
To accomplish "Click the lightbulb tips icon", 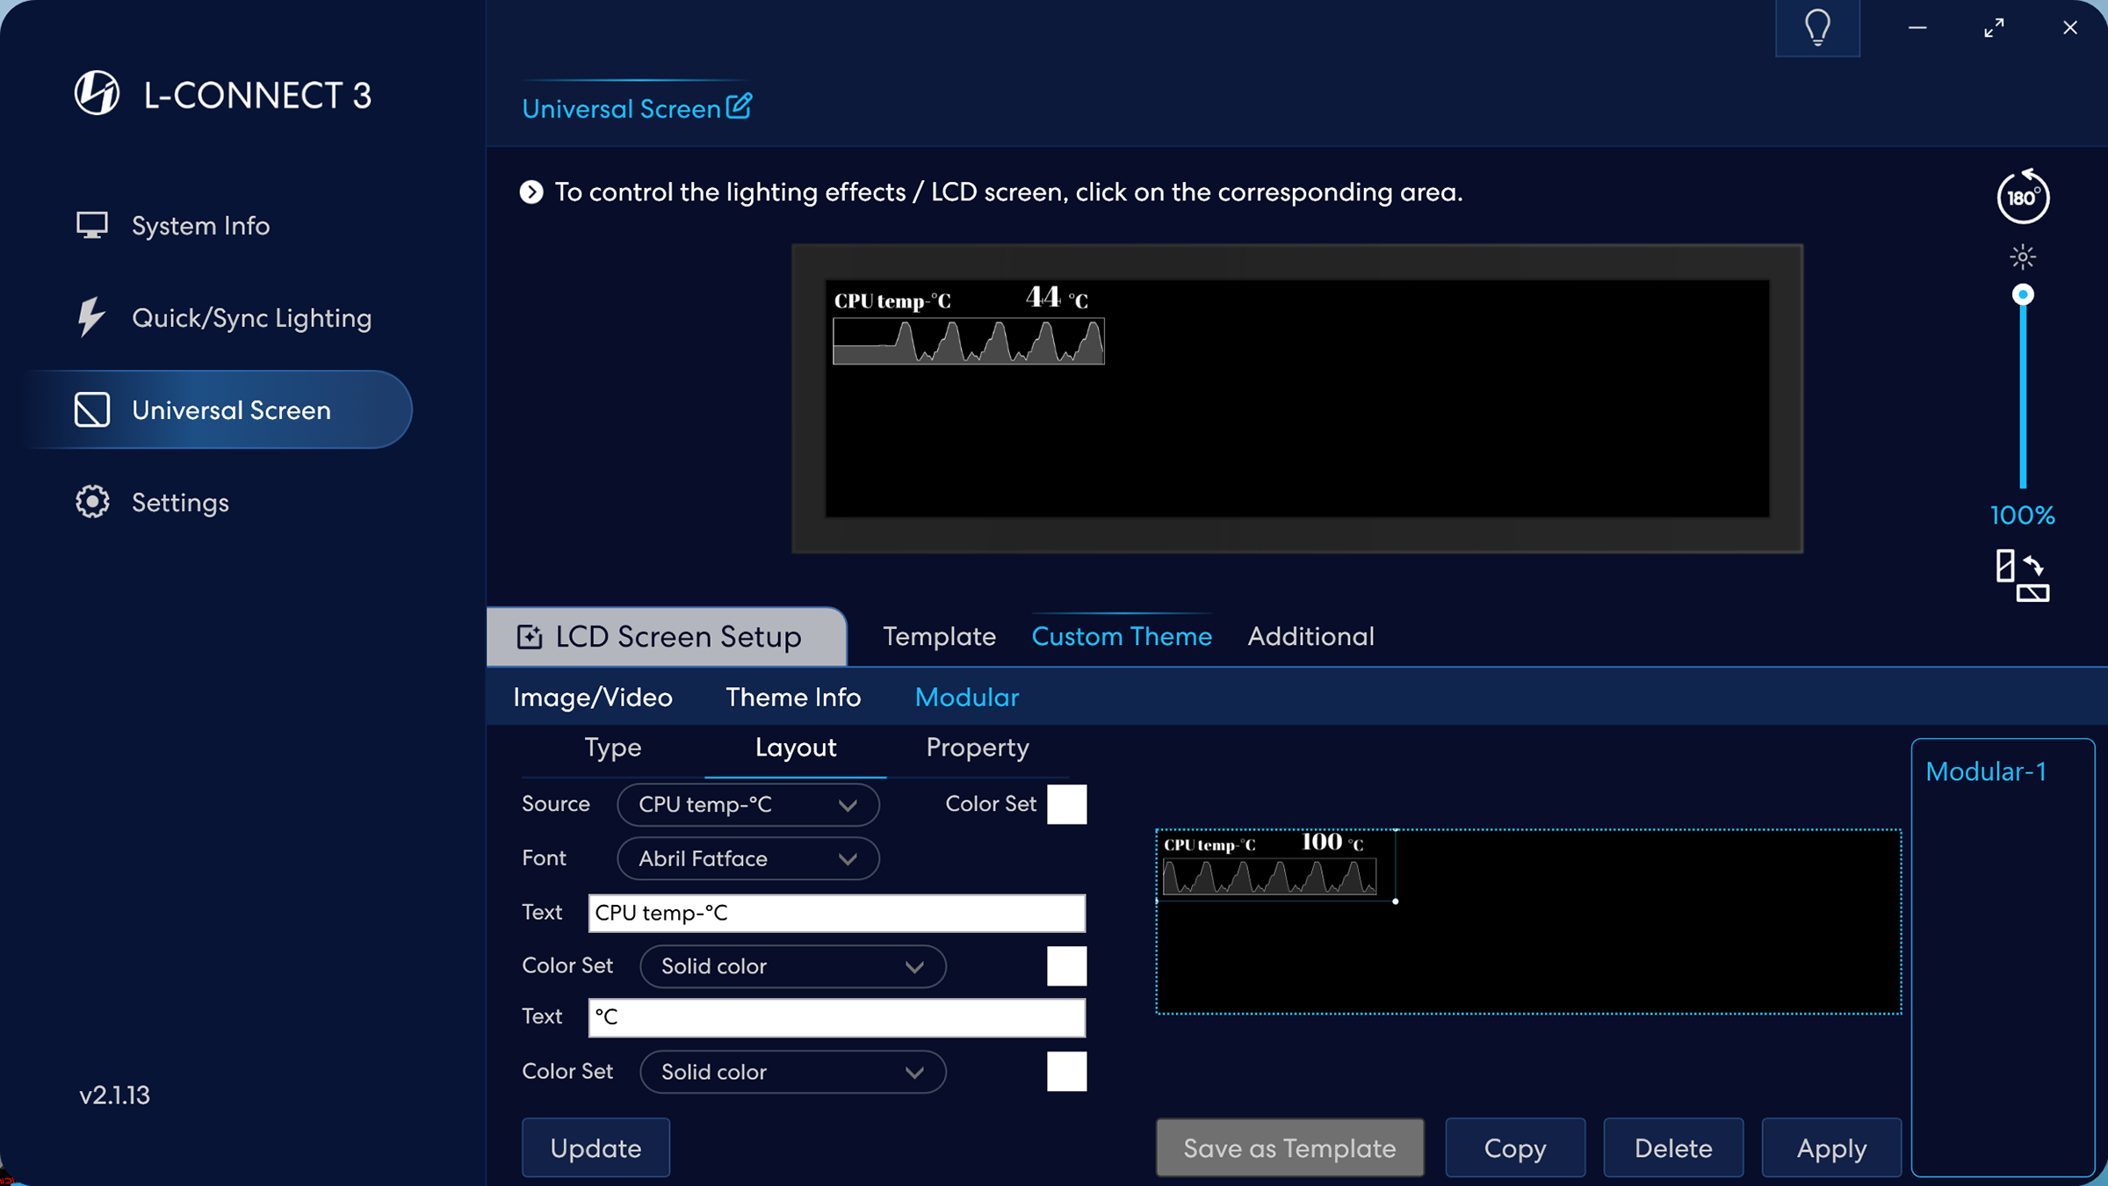I will point(1817,28).
